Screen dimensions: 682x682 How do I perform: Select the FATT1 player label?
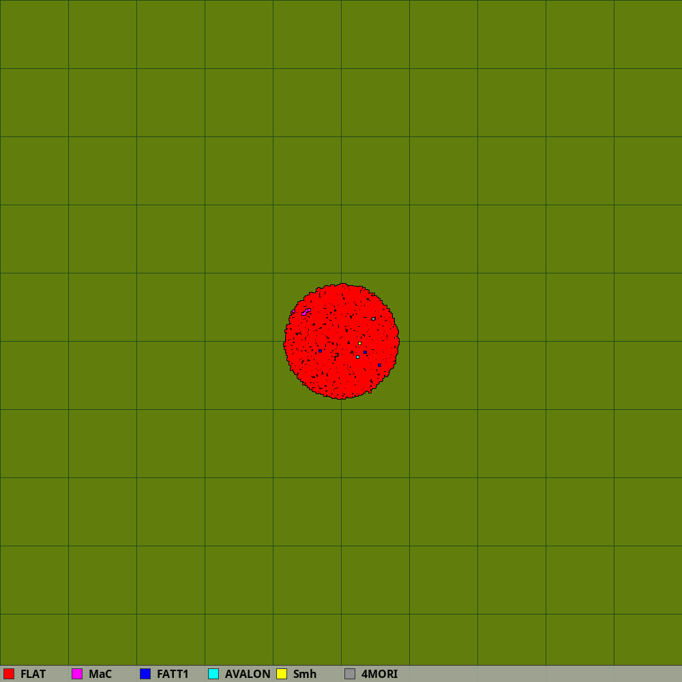[173, 674]
